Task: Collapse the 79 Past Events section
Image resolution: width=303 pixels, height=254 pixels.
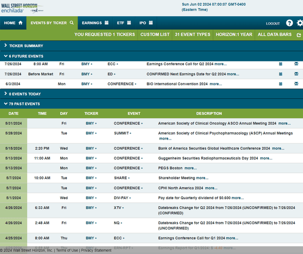Action: pos(24,104)
